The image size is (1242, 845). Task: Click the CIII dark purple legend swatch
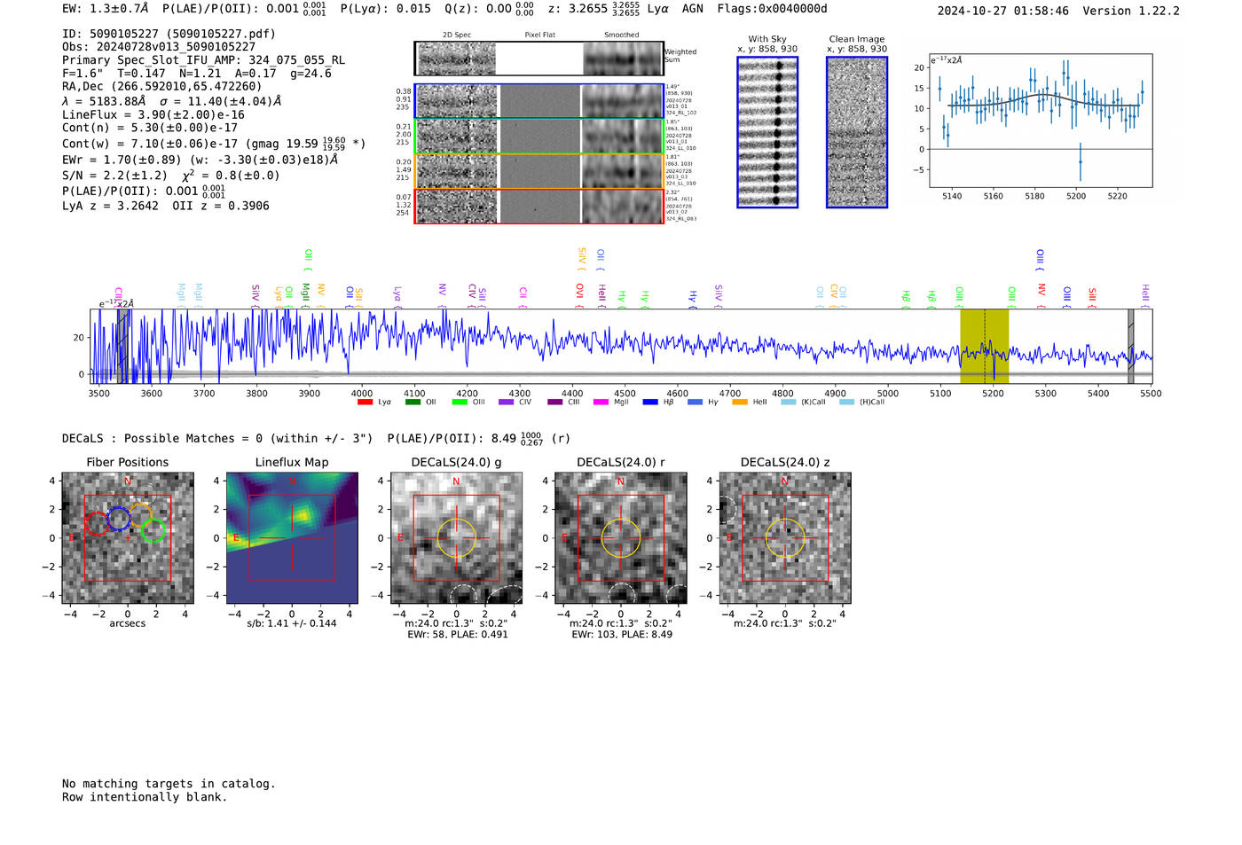point(555,403)
